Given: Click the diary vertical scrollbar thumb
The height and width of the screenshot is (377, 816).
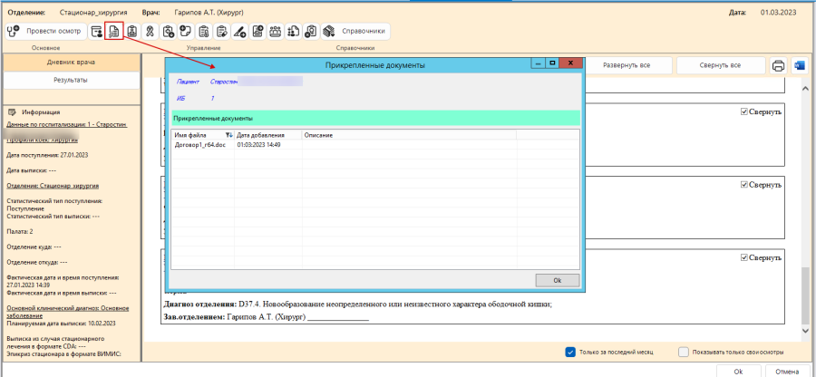Looking at the screenshot, I should [806, 294].
